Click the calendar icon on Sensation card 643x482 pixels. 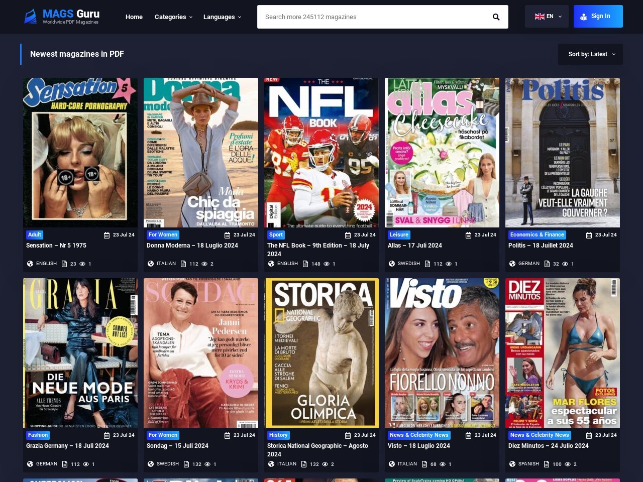click(x=106, y=235)
